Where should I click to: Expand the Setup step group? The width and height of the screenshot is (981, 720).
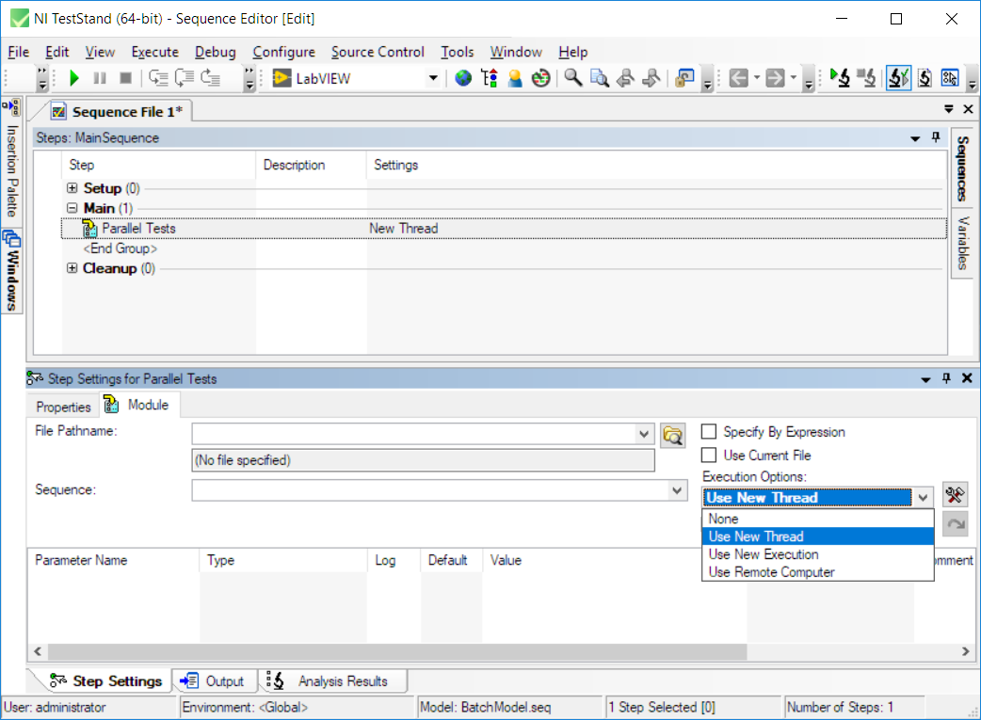(72, 188)
